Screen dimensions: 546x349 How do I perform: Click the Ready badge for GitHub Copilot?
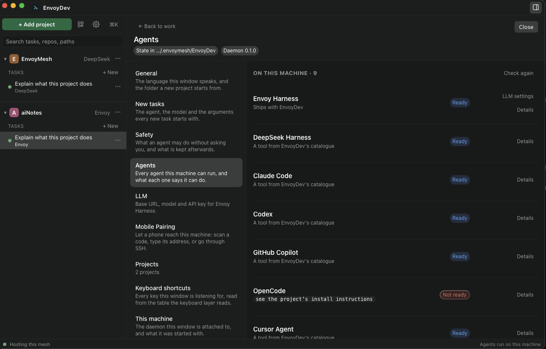(460, 257)
